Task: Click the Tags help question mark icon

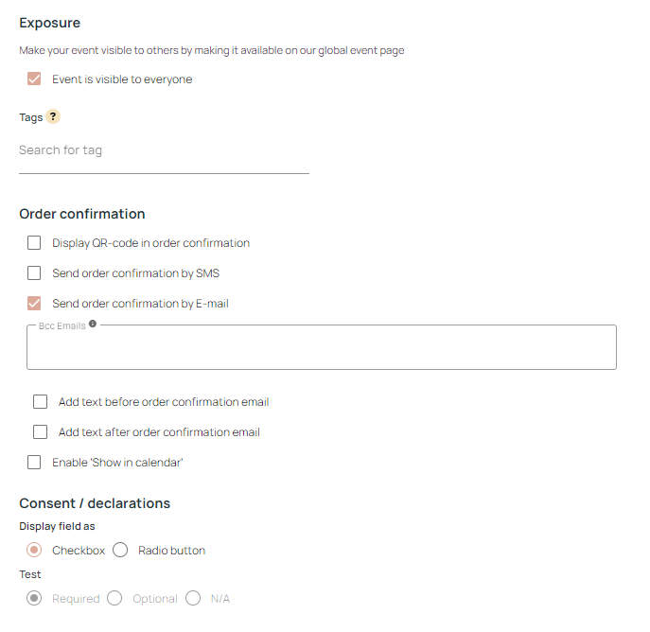Action: point(53,117)
